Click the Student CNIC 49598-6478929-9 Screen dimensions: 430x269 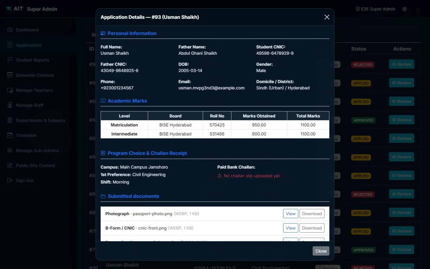275,53
